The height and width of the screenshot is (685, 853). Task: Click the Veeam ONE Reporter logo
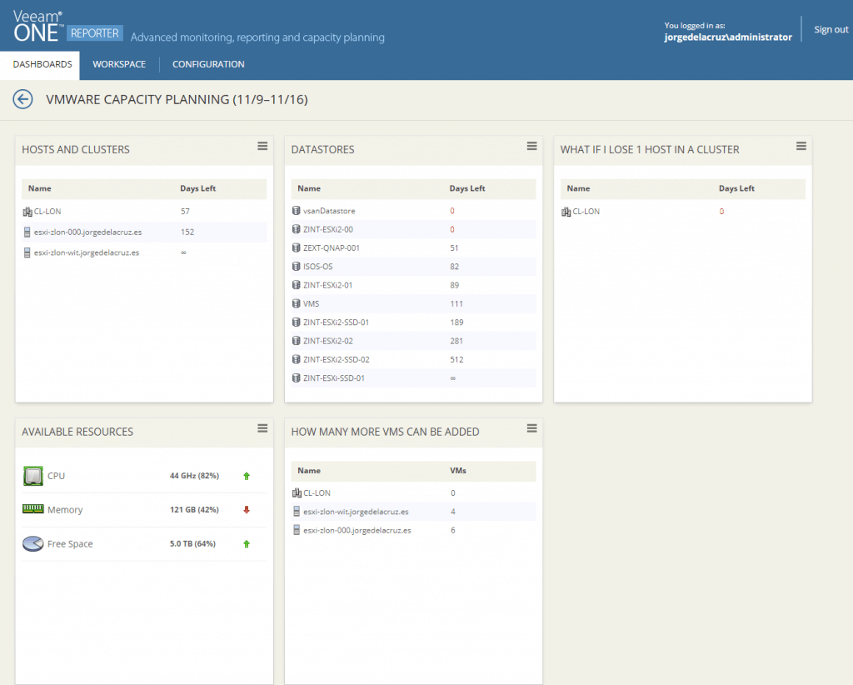pyautogui.click(x=67, y=26)
